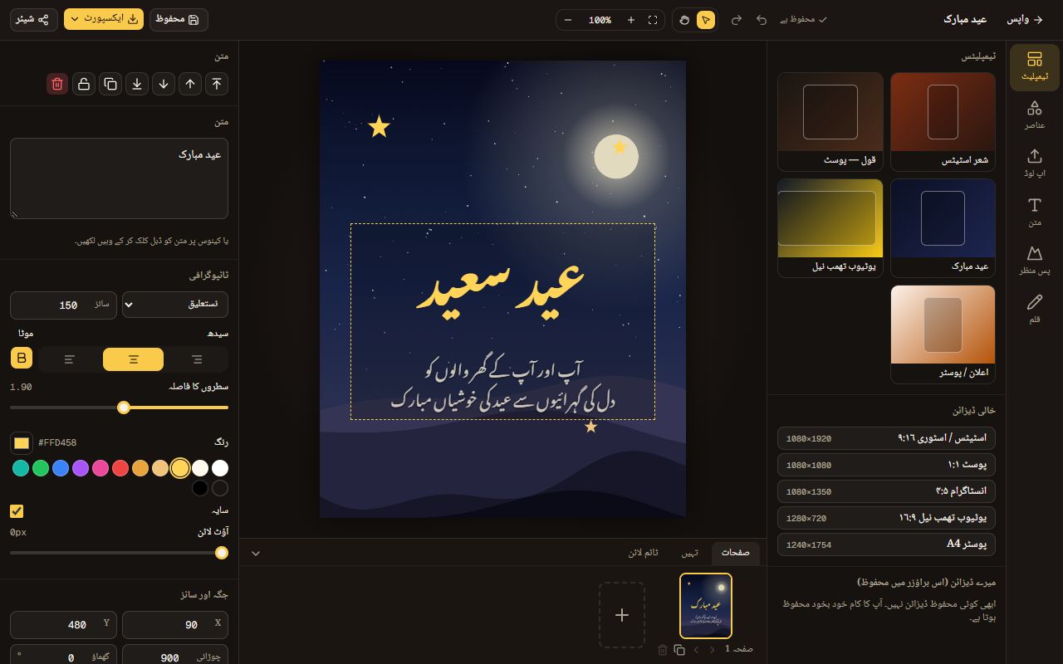This screenshot has height=664, width=1063.
Task: Click the undo arrow in the top bar
Action: click(x=762, y=20)
